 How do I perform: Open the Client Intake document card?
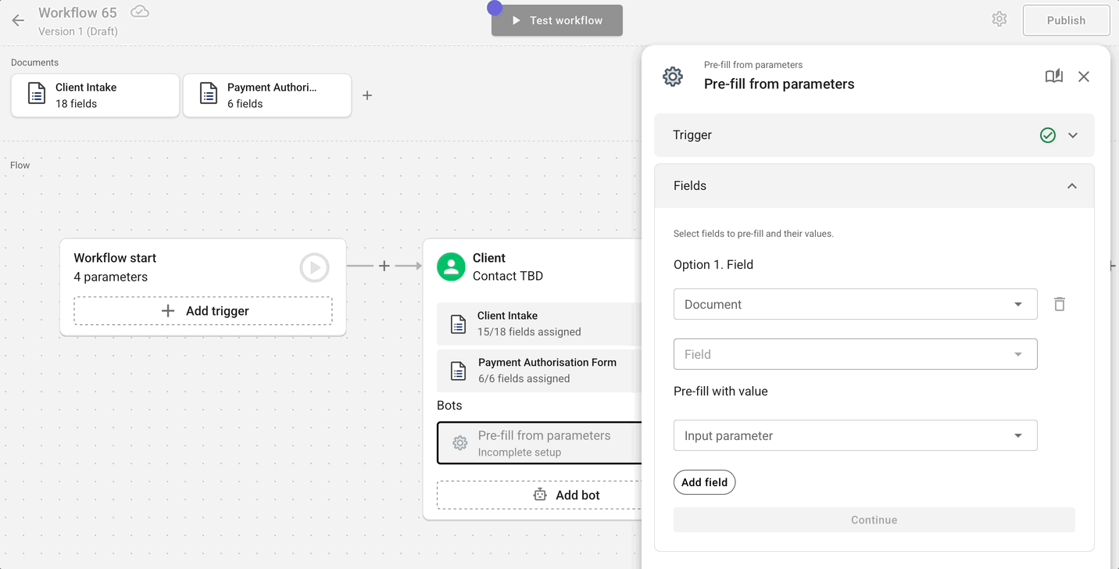pos(95,95)
